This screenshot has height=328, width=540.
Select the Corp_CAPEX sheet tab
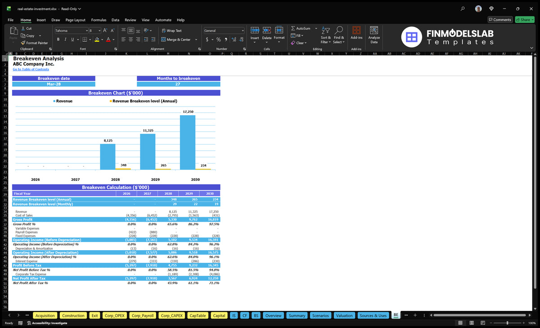coord(171,315)
